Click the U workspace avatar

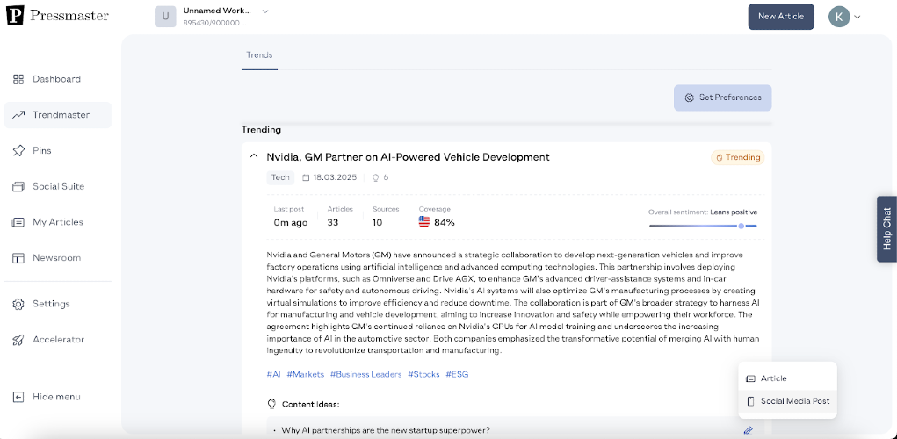point(165,17)
